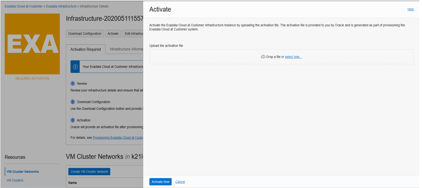
Task: Click the cloud upload icon in drop zone
Action: [x=263, y=57]
